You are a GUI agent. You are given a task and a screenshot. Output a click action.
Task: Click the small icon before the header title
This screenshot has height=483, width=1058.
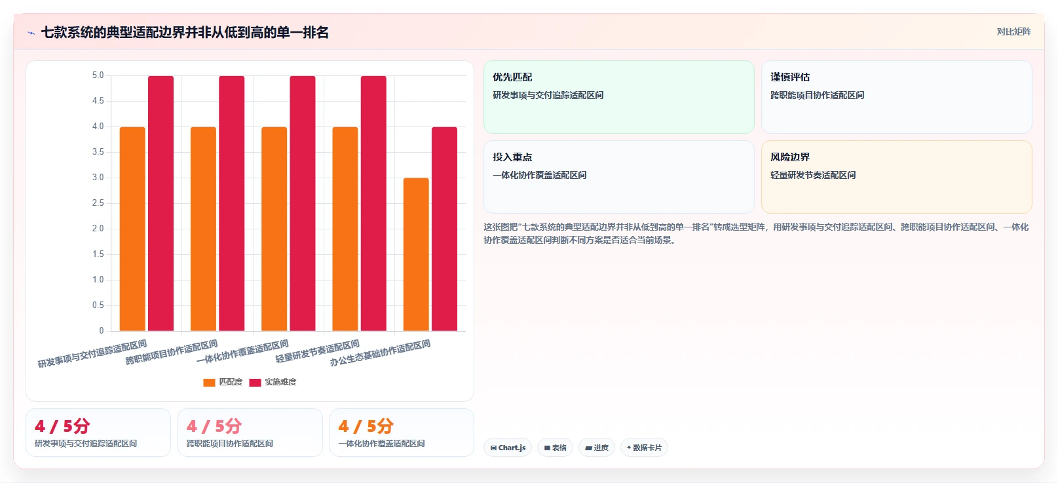pos(31,33)
